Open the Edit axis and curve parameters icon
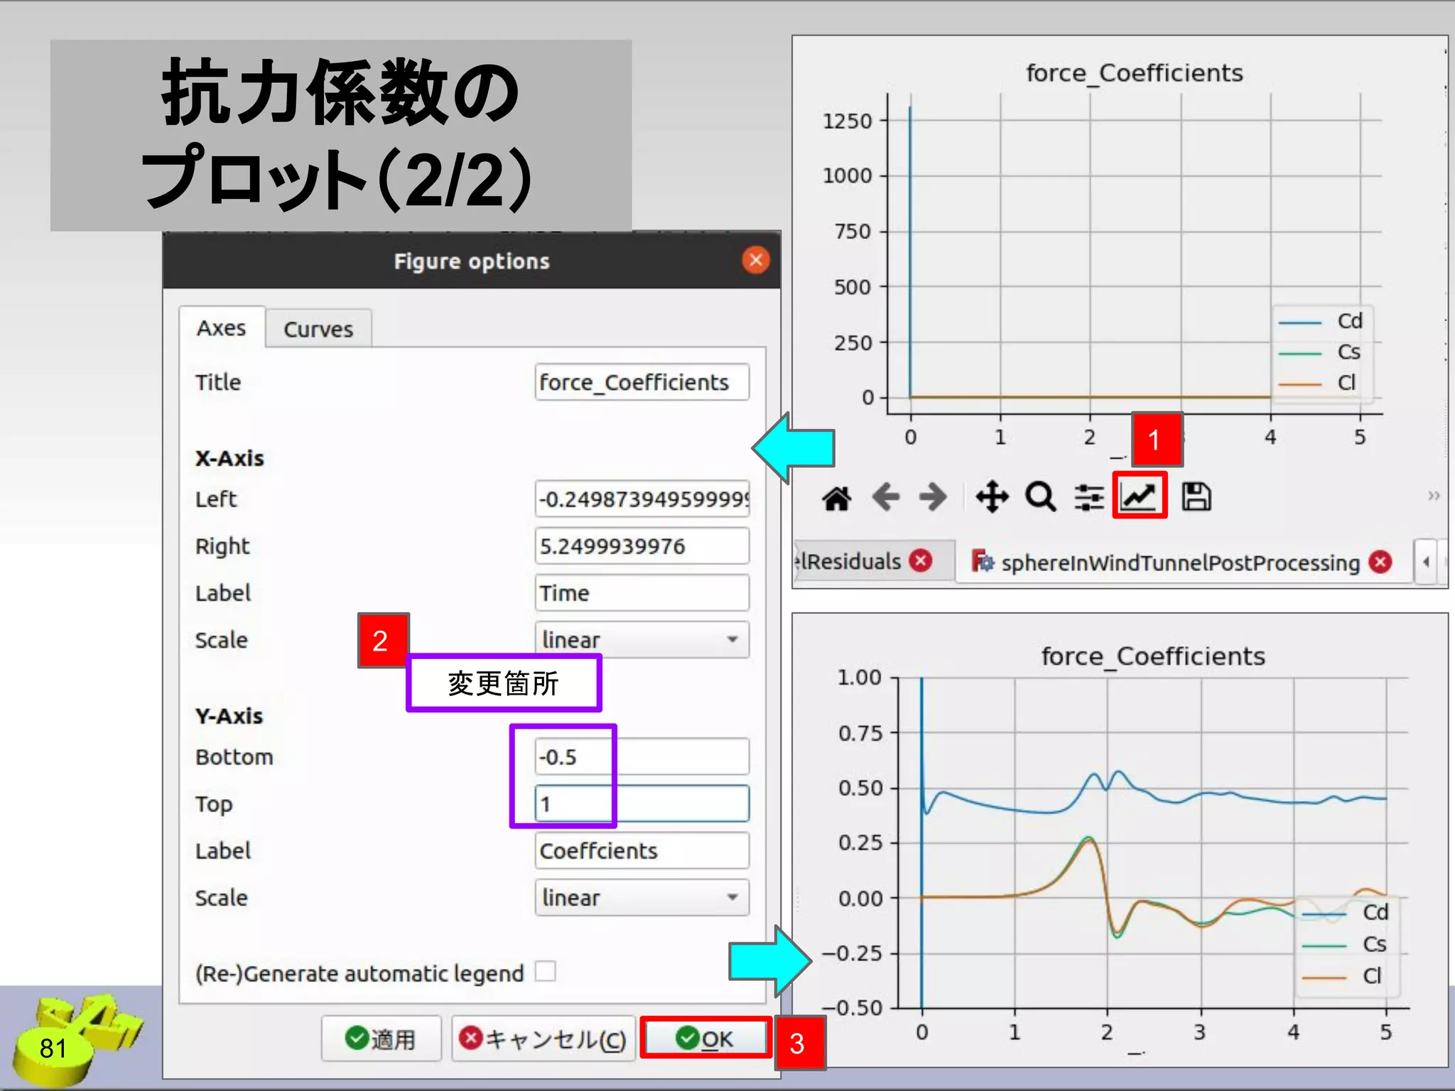The height and width of the screenshot is (1091, 1455). tap(1140, 496)
